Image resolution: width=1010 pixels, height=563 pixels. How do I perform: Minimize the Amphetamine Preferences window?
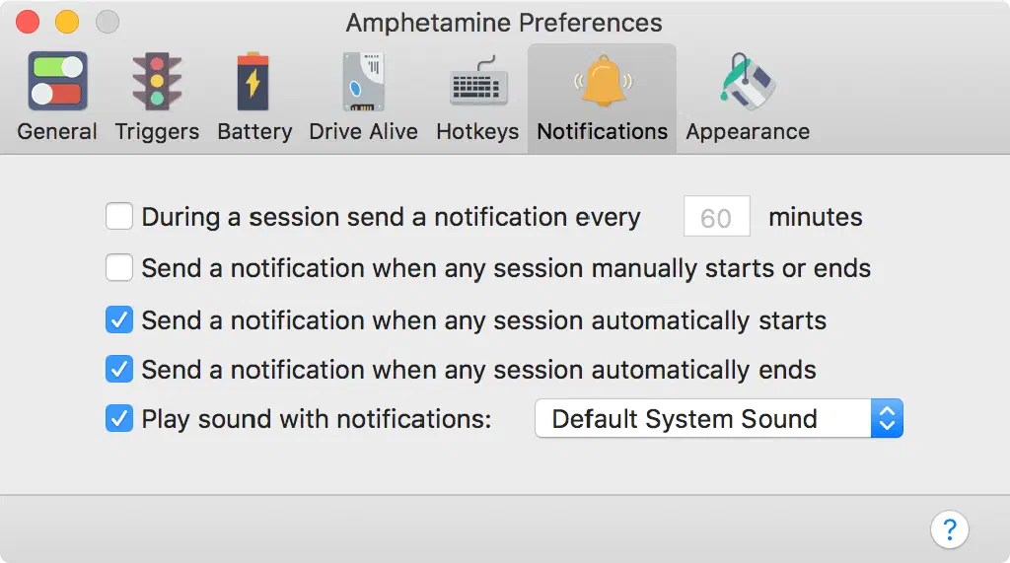tap(67, 22)
